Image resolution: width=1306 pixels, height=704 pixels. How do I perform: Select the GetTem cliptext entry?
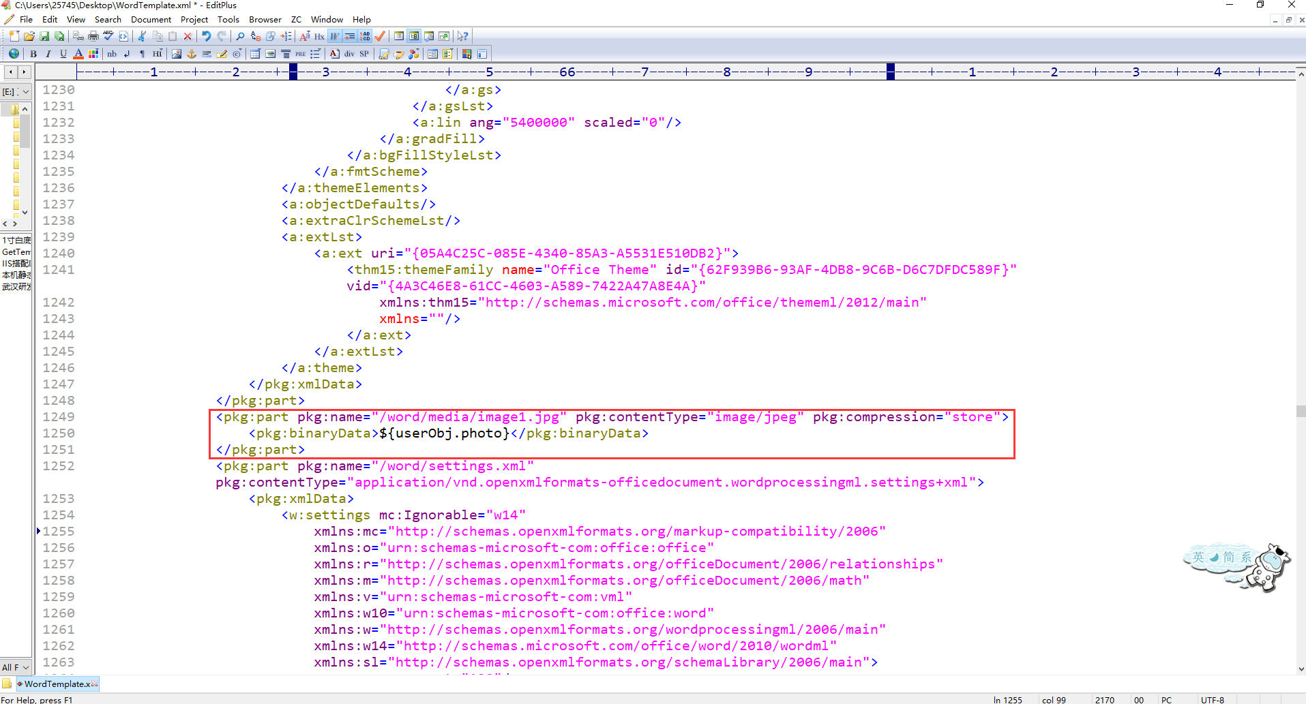16,251
